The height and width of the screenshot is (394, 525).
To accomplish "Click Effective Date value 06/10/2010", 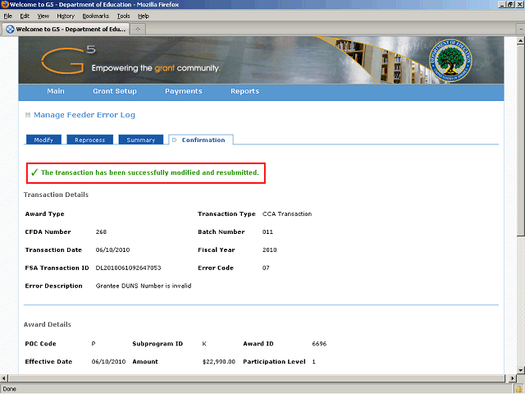I will [x=108, y=361].
